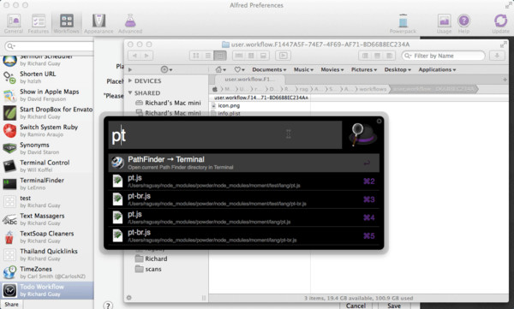Click the Cancel button
The width and height of the screenshot is (514, 309).
pyautogui.click(x=356, y=306)
